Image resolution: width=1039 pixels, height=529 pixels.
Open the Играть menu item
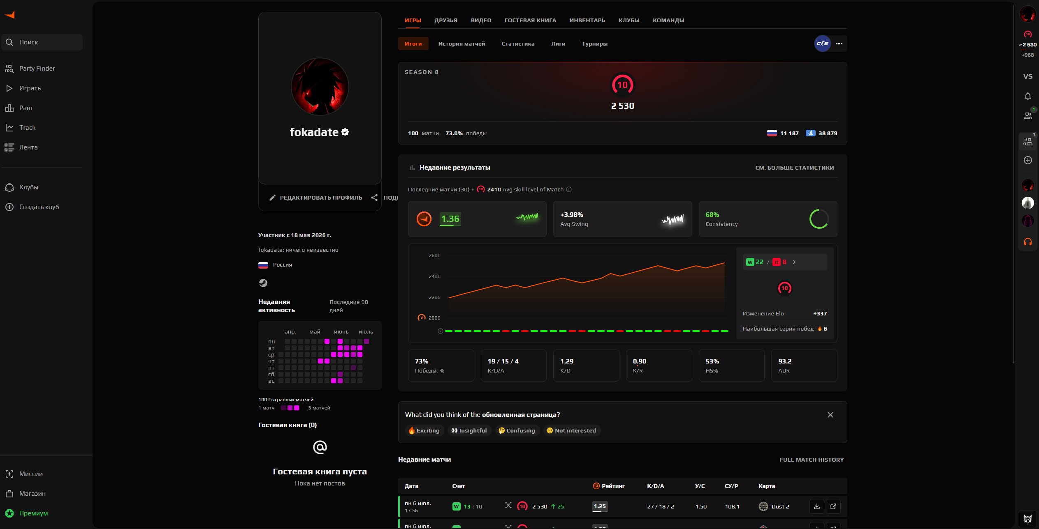pyautogui.click(x=42, y=88)
